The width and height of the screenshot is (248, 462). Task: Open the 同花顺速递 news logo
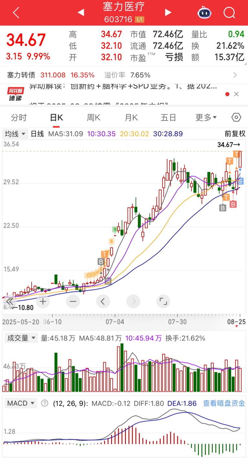click(x=16, y=94)
